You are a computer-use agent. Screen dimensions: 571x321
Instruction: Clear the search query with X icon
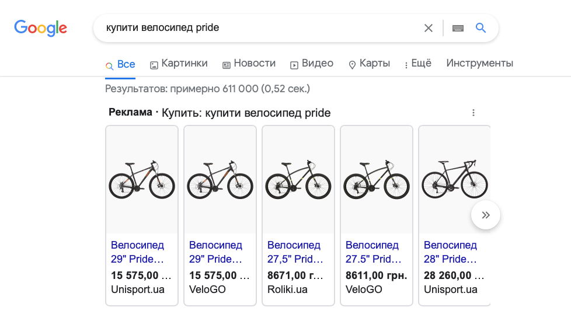click(x=429, y=28)
